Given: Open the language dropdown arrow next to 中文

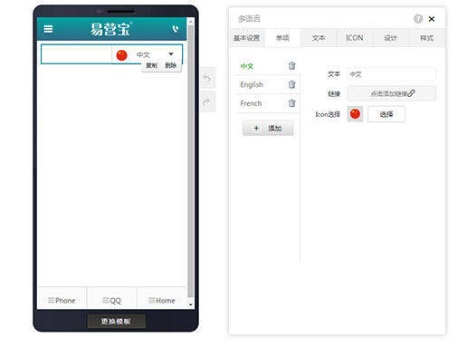Looking at the screenshot, I should [x=171, y=54].
